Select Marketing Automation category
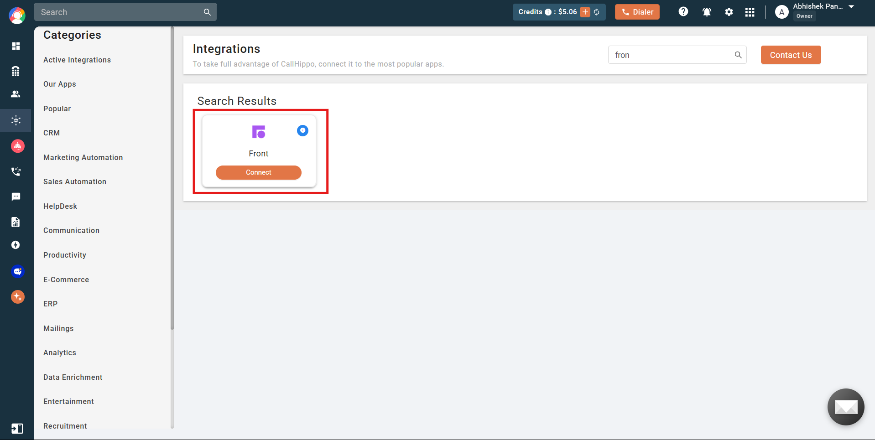The width and height of the screenshot is (875, 440). (x=83, y=157)
